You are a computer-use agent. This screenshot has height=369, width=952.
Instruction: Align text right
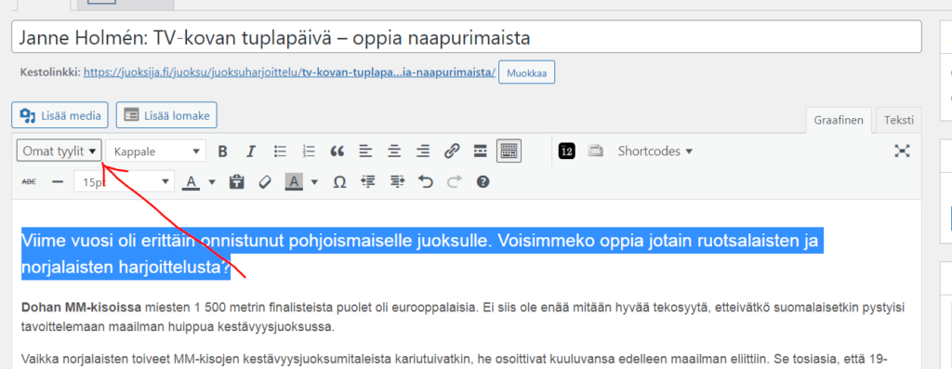click(x=423, y=152)
